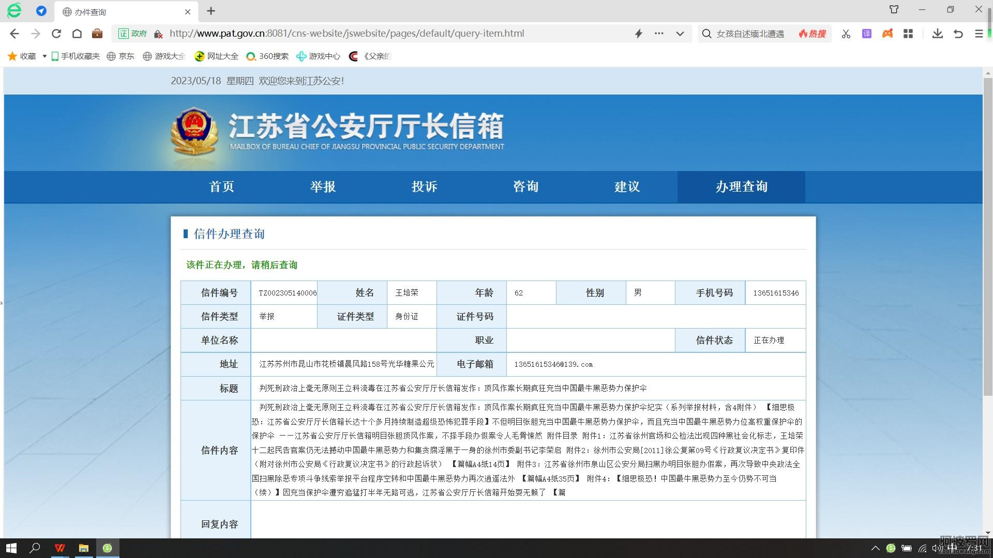
Task: Go back with browser back arrow
Action: coord(14,34)
